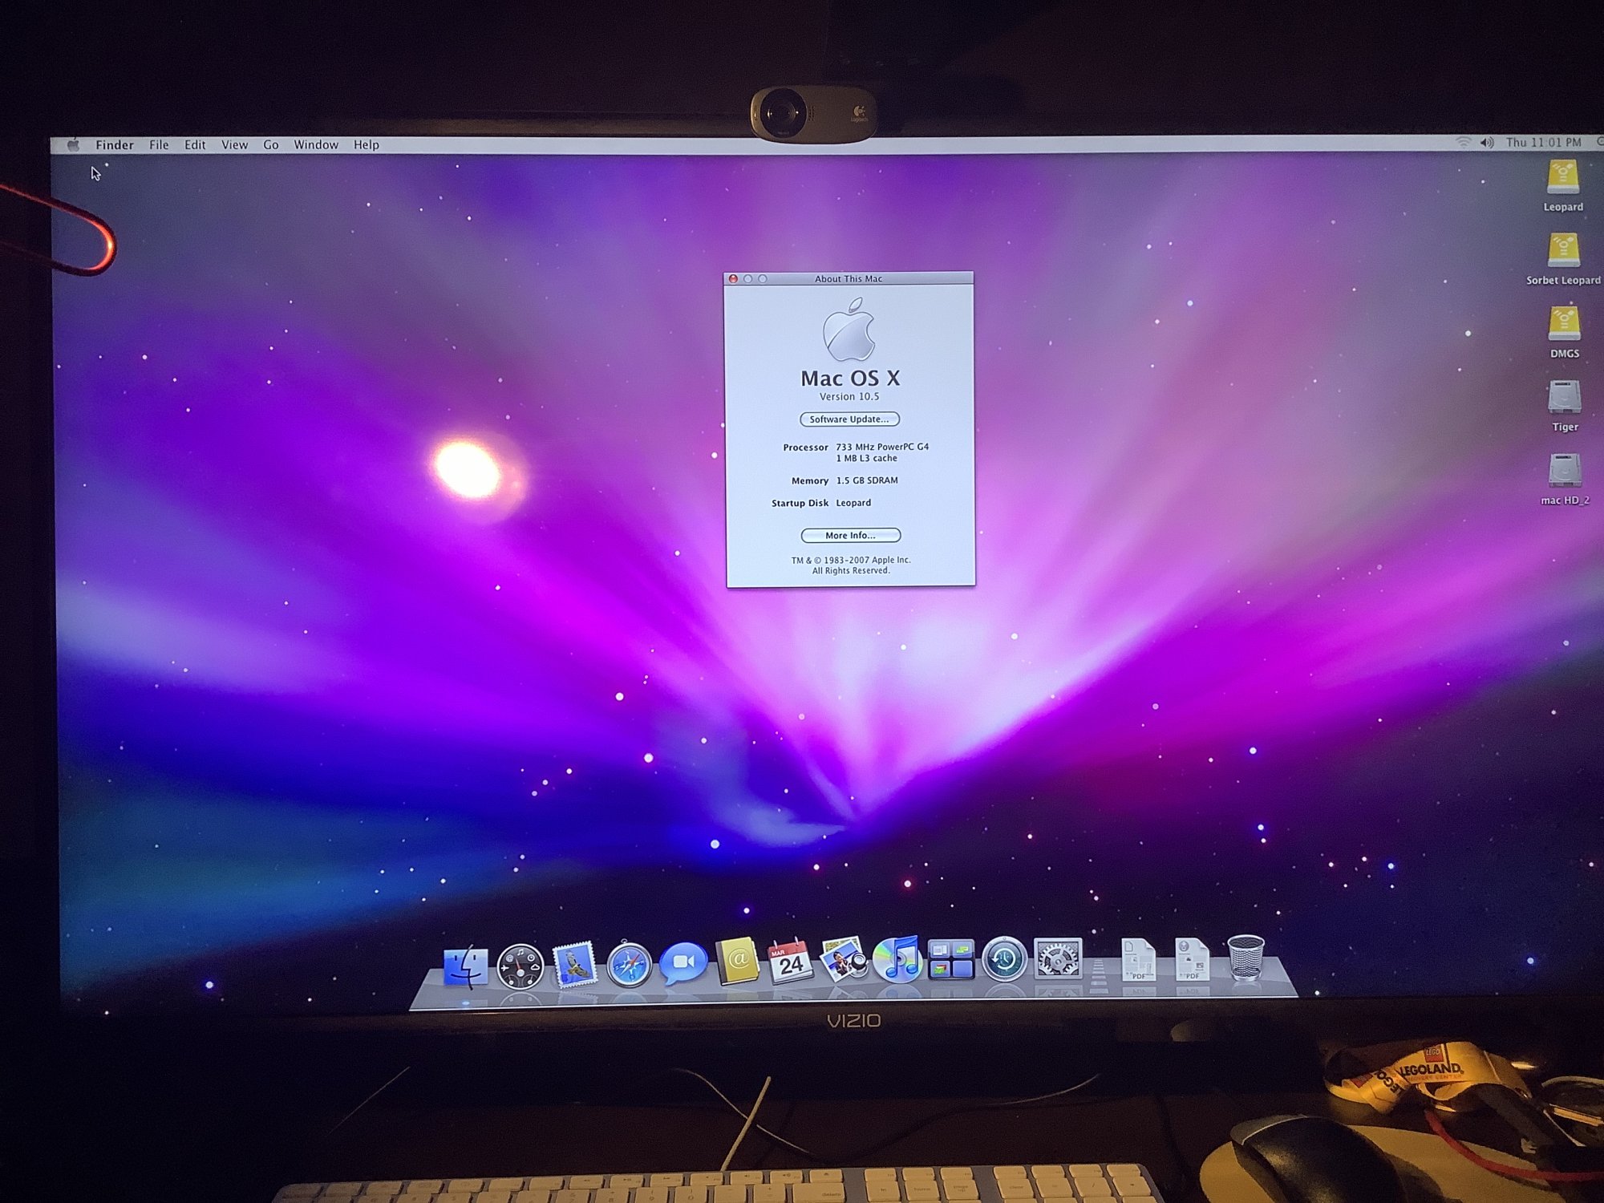The width and height of the screenshot is (1604, 1203).
Task: Launch Dashboard from the Dock
Action: (520, 966)
